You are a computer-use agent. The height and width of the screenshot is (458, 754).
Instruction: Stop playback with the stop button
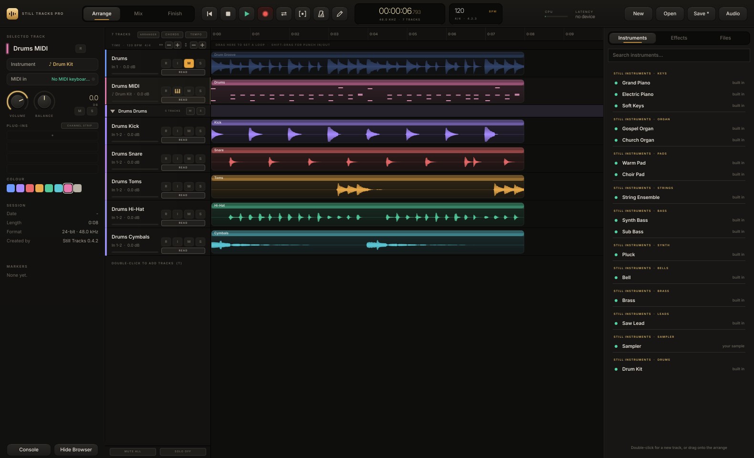point(228,14)
